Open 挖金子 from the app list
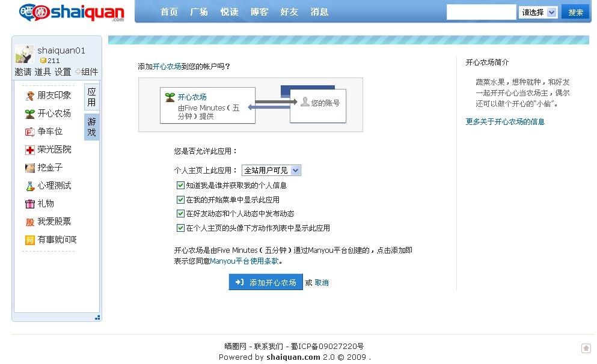The height and width of the screenshot is (364, 597). pos(50,168)
